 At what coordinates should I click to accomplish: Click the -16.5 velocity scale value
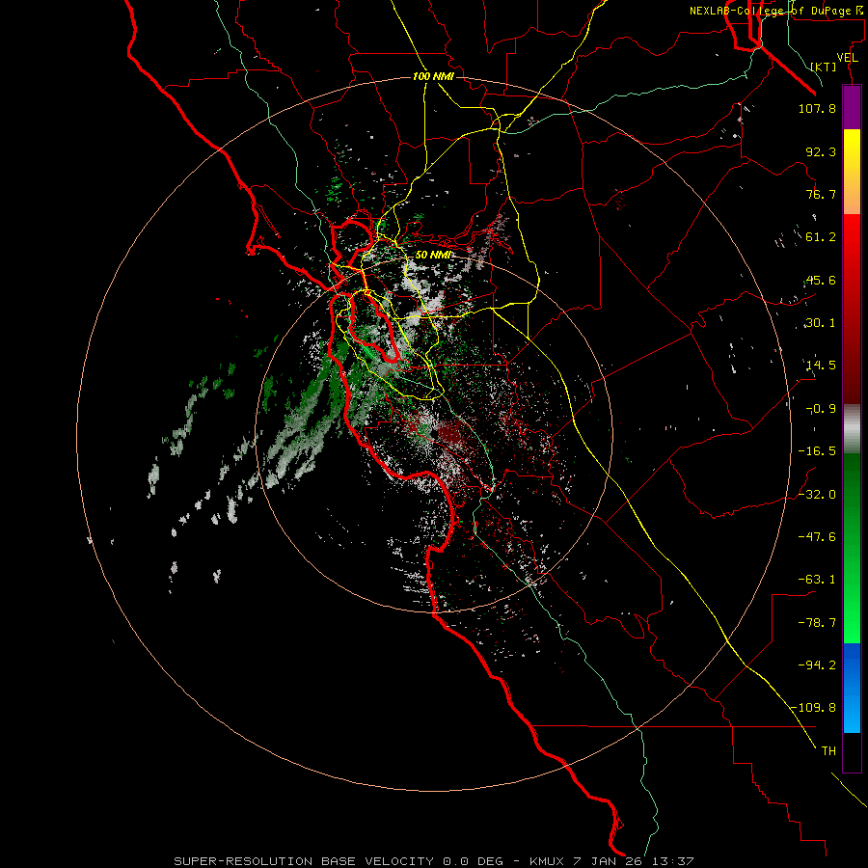pyautogui.click(x=817, y=451)
